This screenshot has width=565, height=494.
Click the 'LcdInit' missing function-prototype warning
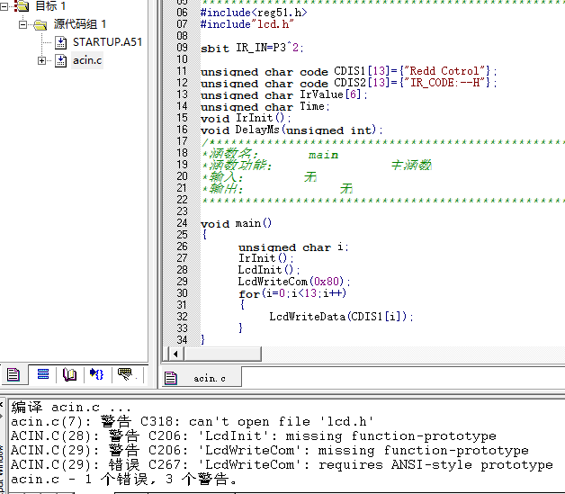point(253,436)
